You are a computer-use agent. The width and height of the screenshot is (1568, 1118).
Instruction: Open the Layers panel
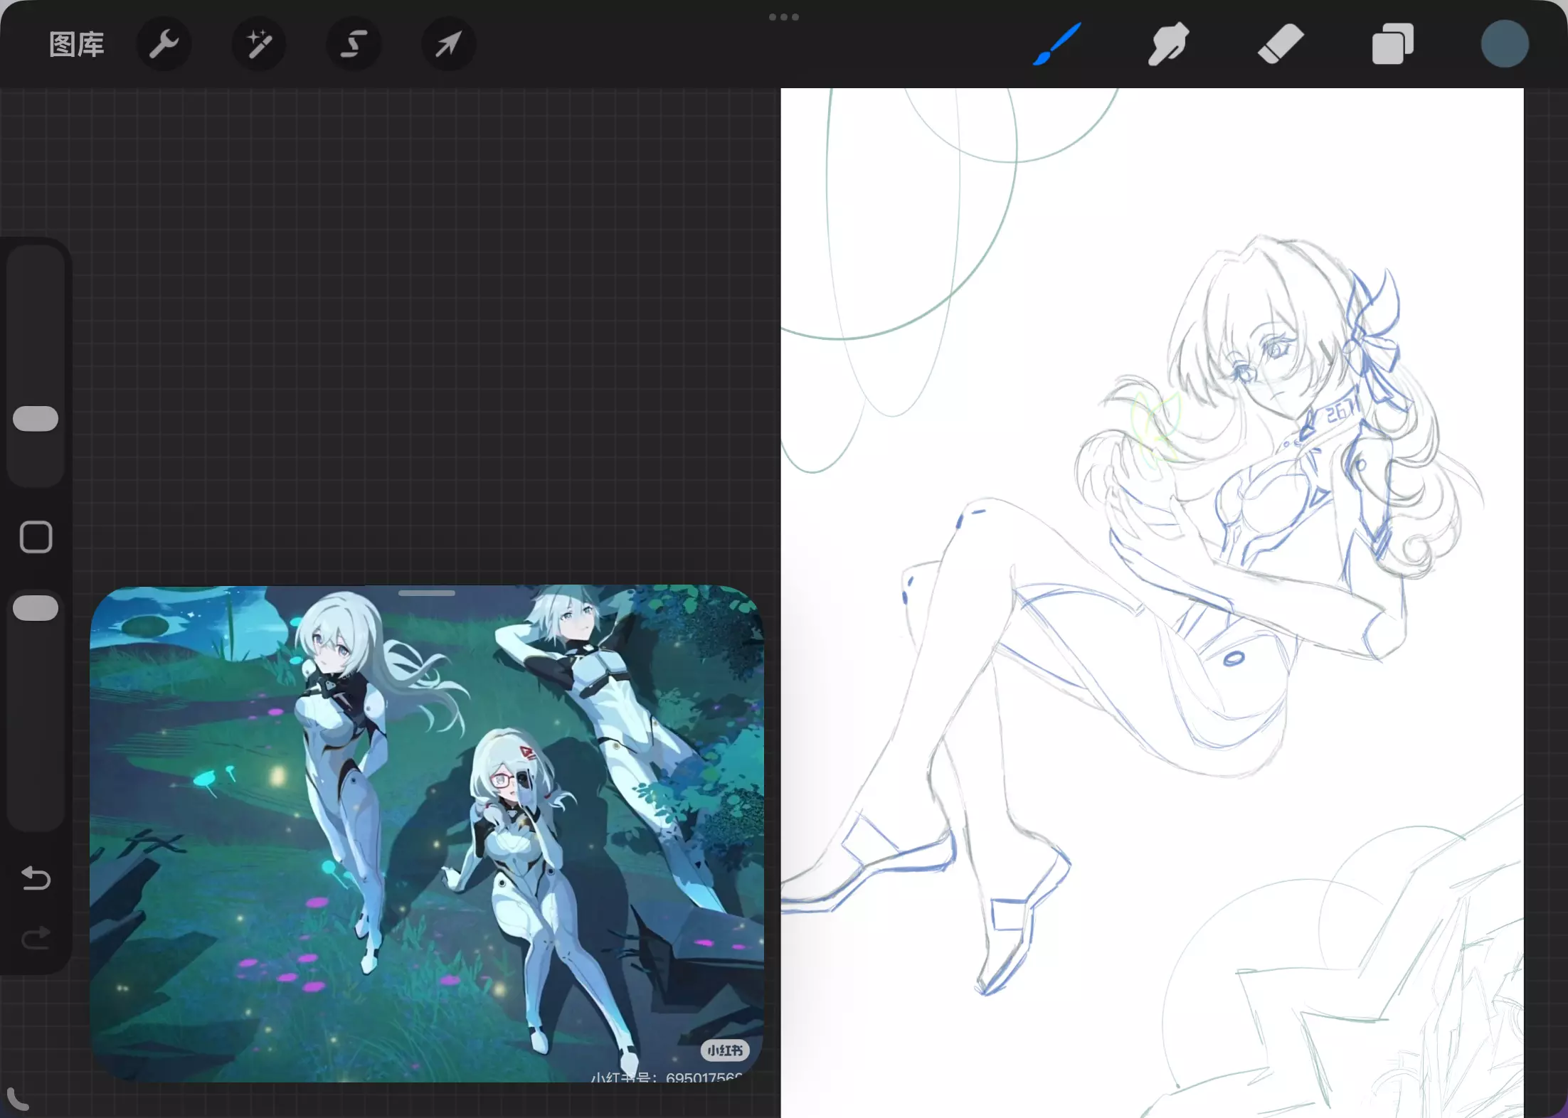point(1392,44)
